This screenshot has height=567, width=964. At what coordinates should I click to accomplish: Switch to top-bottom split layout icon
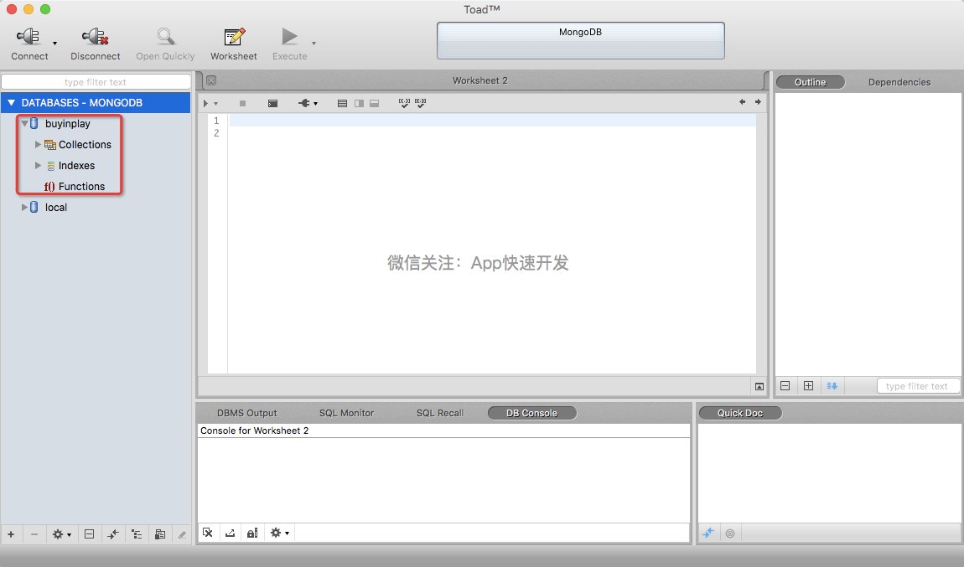375,103
